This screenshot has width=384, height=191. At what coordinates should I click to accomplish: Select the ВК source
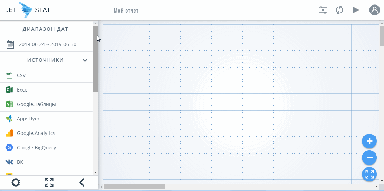tap(20, 162)
